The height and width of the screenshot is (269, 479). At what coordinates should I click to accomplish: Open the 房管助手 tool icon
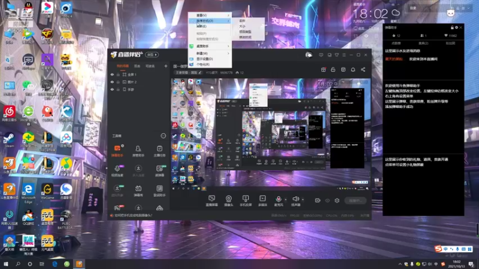point(138,151)
